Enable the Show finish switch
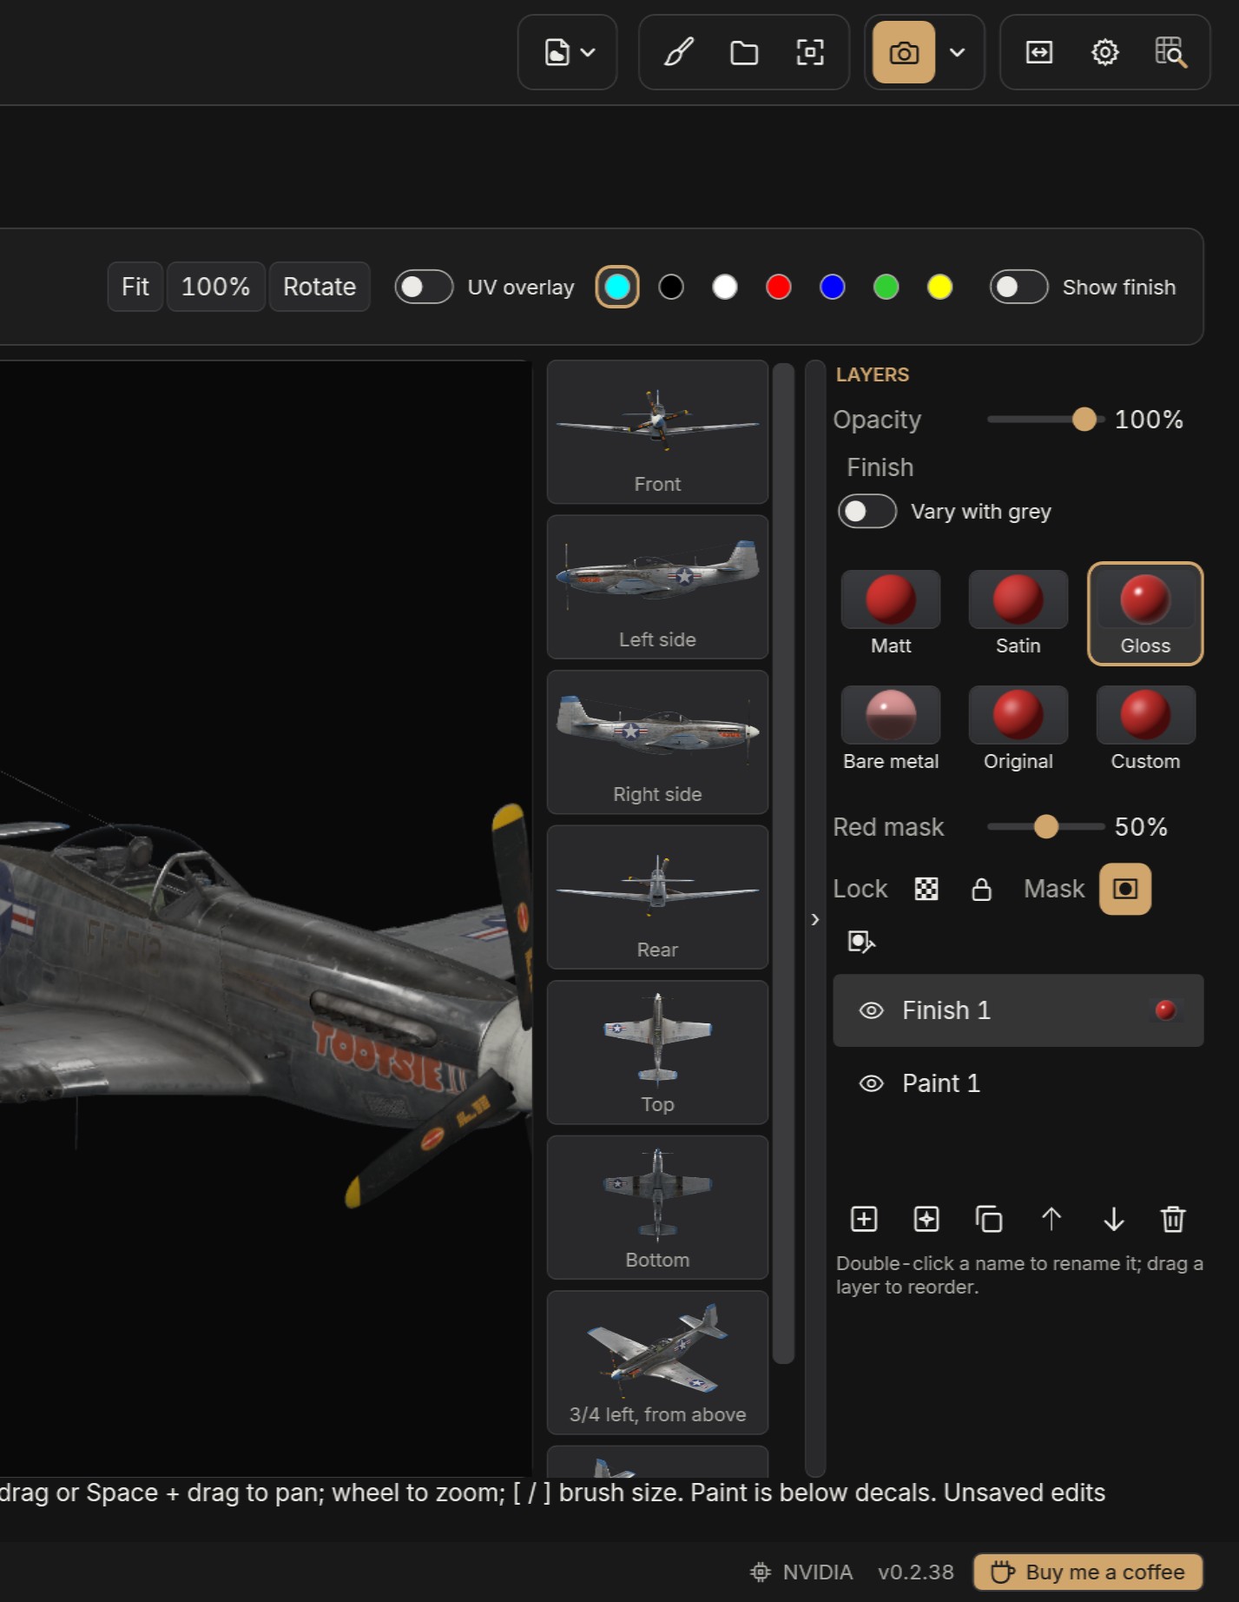 1018,287
